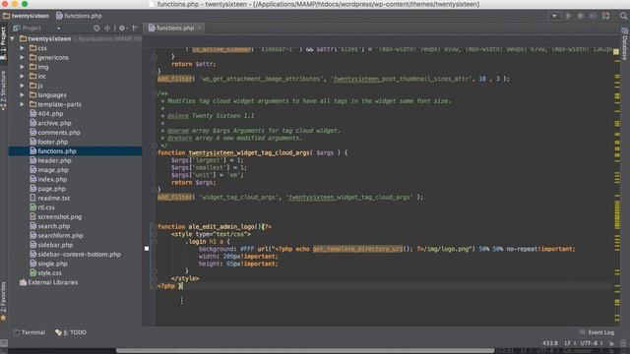Screen dimensions: 630x354
Task: Expand the languages folder
Action: 22,95
